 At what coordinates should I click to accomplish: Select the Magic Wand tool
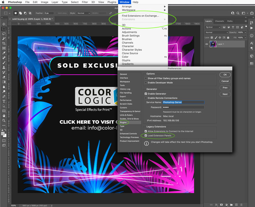click(4, 38)
